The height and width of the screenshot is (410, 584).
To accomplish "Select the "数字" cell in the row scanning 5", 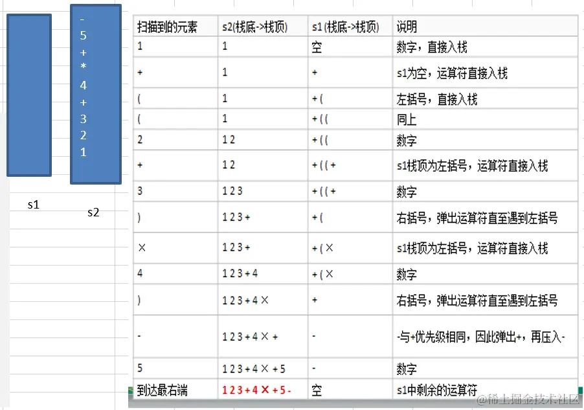I will coord(485,369).
